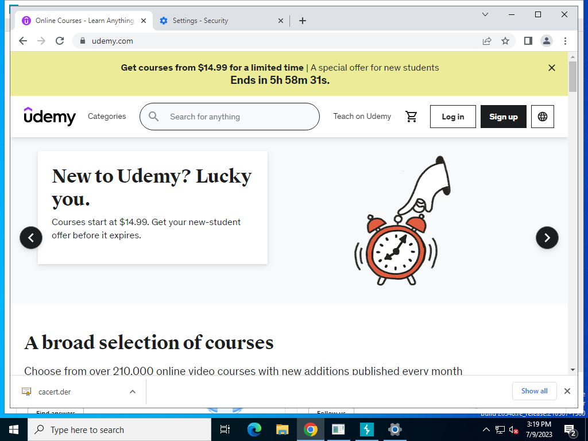Viewport: 588px width, 441px height.
Task: Click the globe language selector icon
Action: (x=542, y=117)
